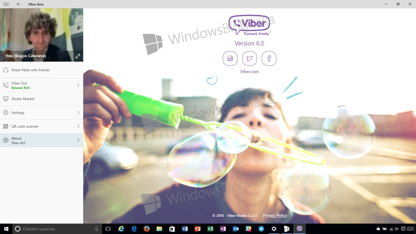The image size is (416, 234).
Task: Click the Viber icon in taskbar
Action: coord(299,229)
